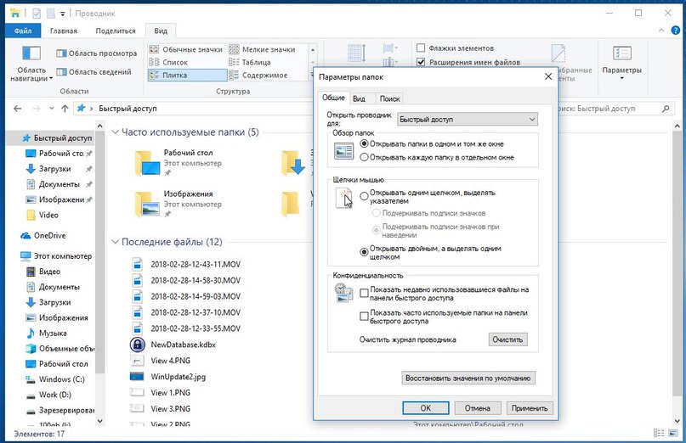Image resolution: width=686 pixels, height=443 pixels.
Task: Open the Параметры options button in ribbon
Action: coord(621,64)
